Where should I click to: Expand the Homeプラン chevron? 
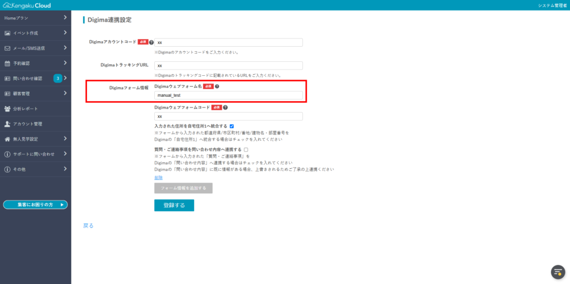tap(65, 17)
